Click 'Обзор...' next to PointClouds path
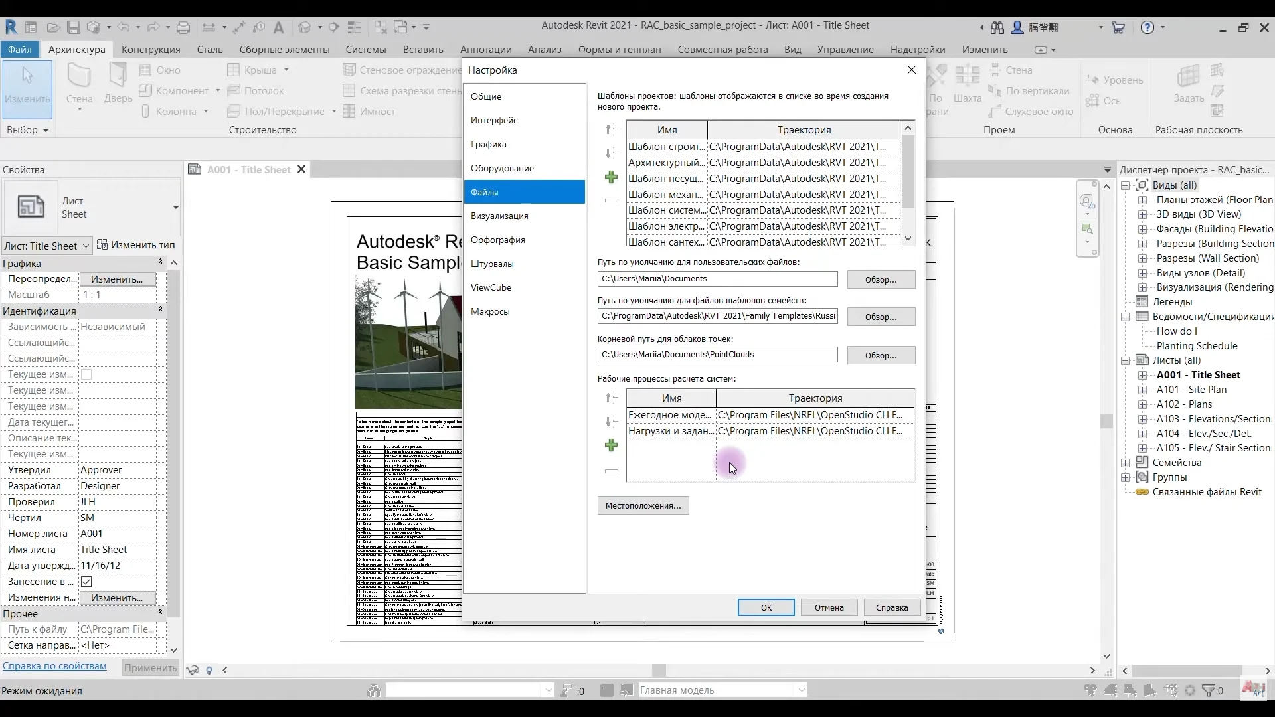 coord(881,355)
